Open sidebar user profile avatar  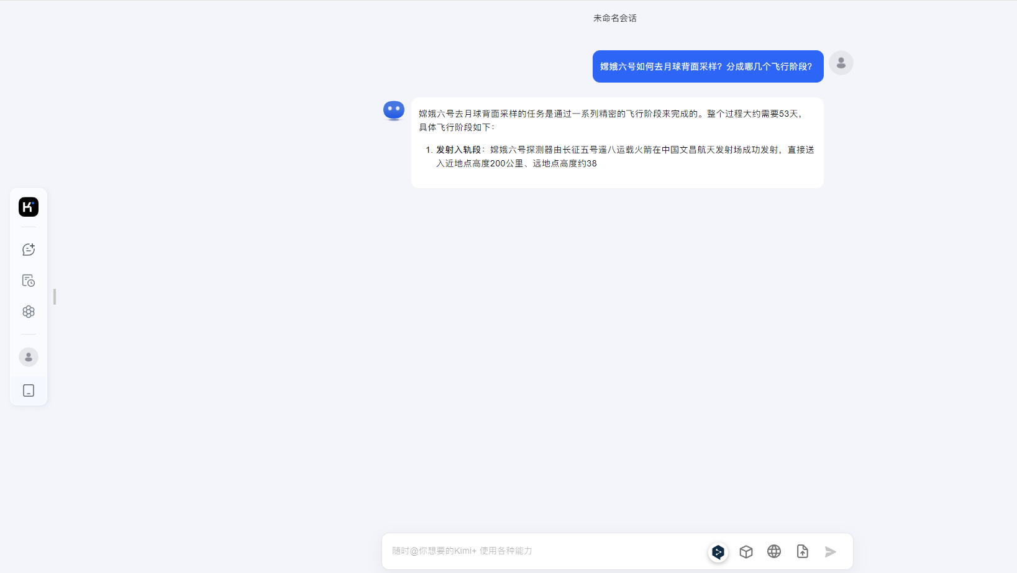point(29,357)
